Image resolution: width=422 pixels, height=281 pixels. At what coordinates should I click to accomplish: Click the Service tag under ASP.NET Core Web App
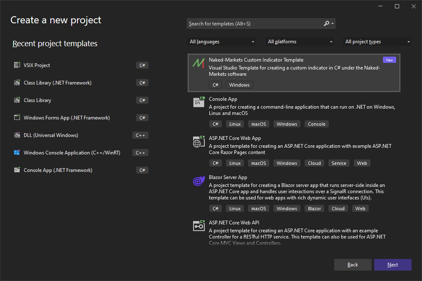(x=339, y=163)
